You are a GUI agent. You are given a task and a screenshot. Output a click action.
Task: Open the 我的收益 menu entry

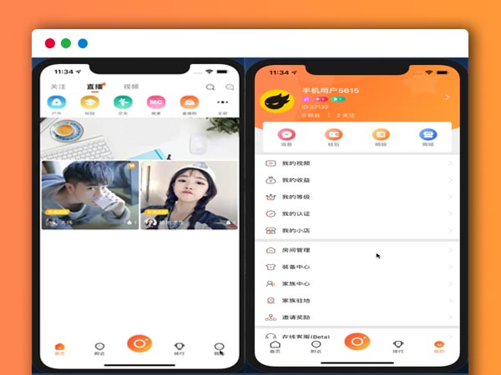pyautogui.click(x=296, y=180)
